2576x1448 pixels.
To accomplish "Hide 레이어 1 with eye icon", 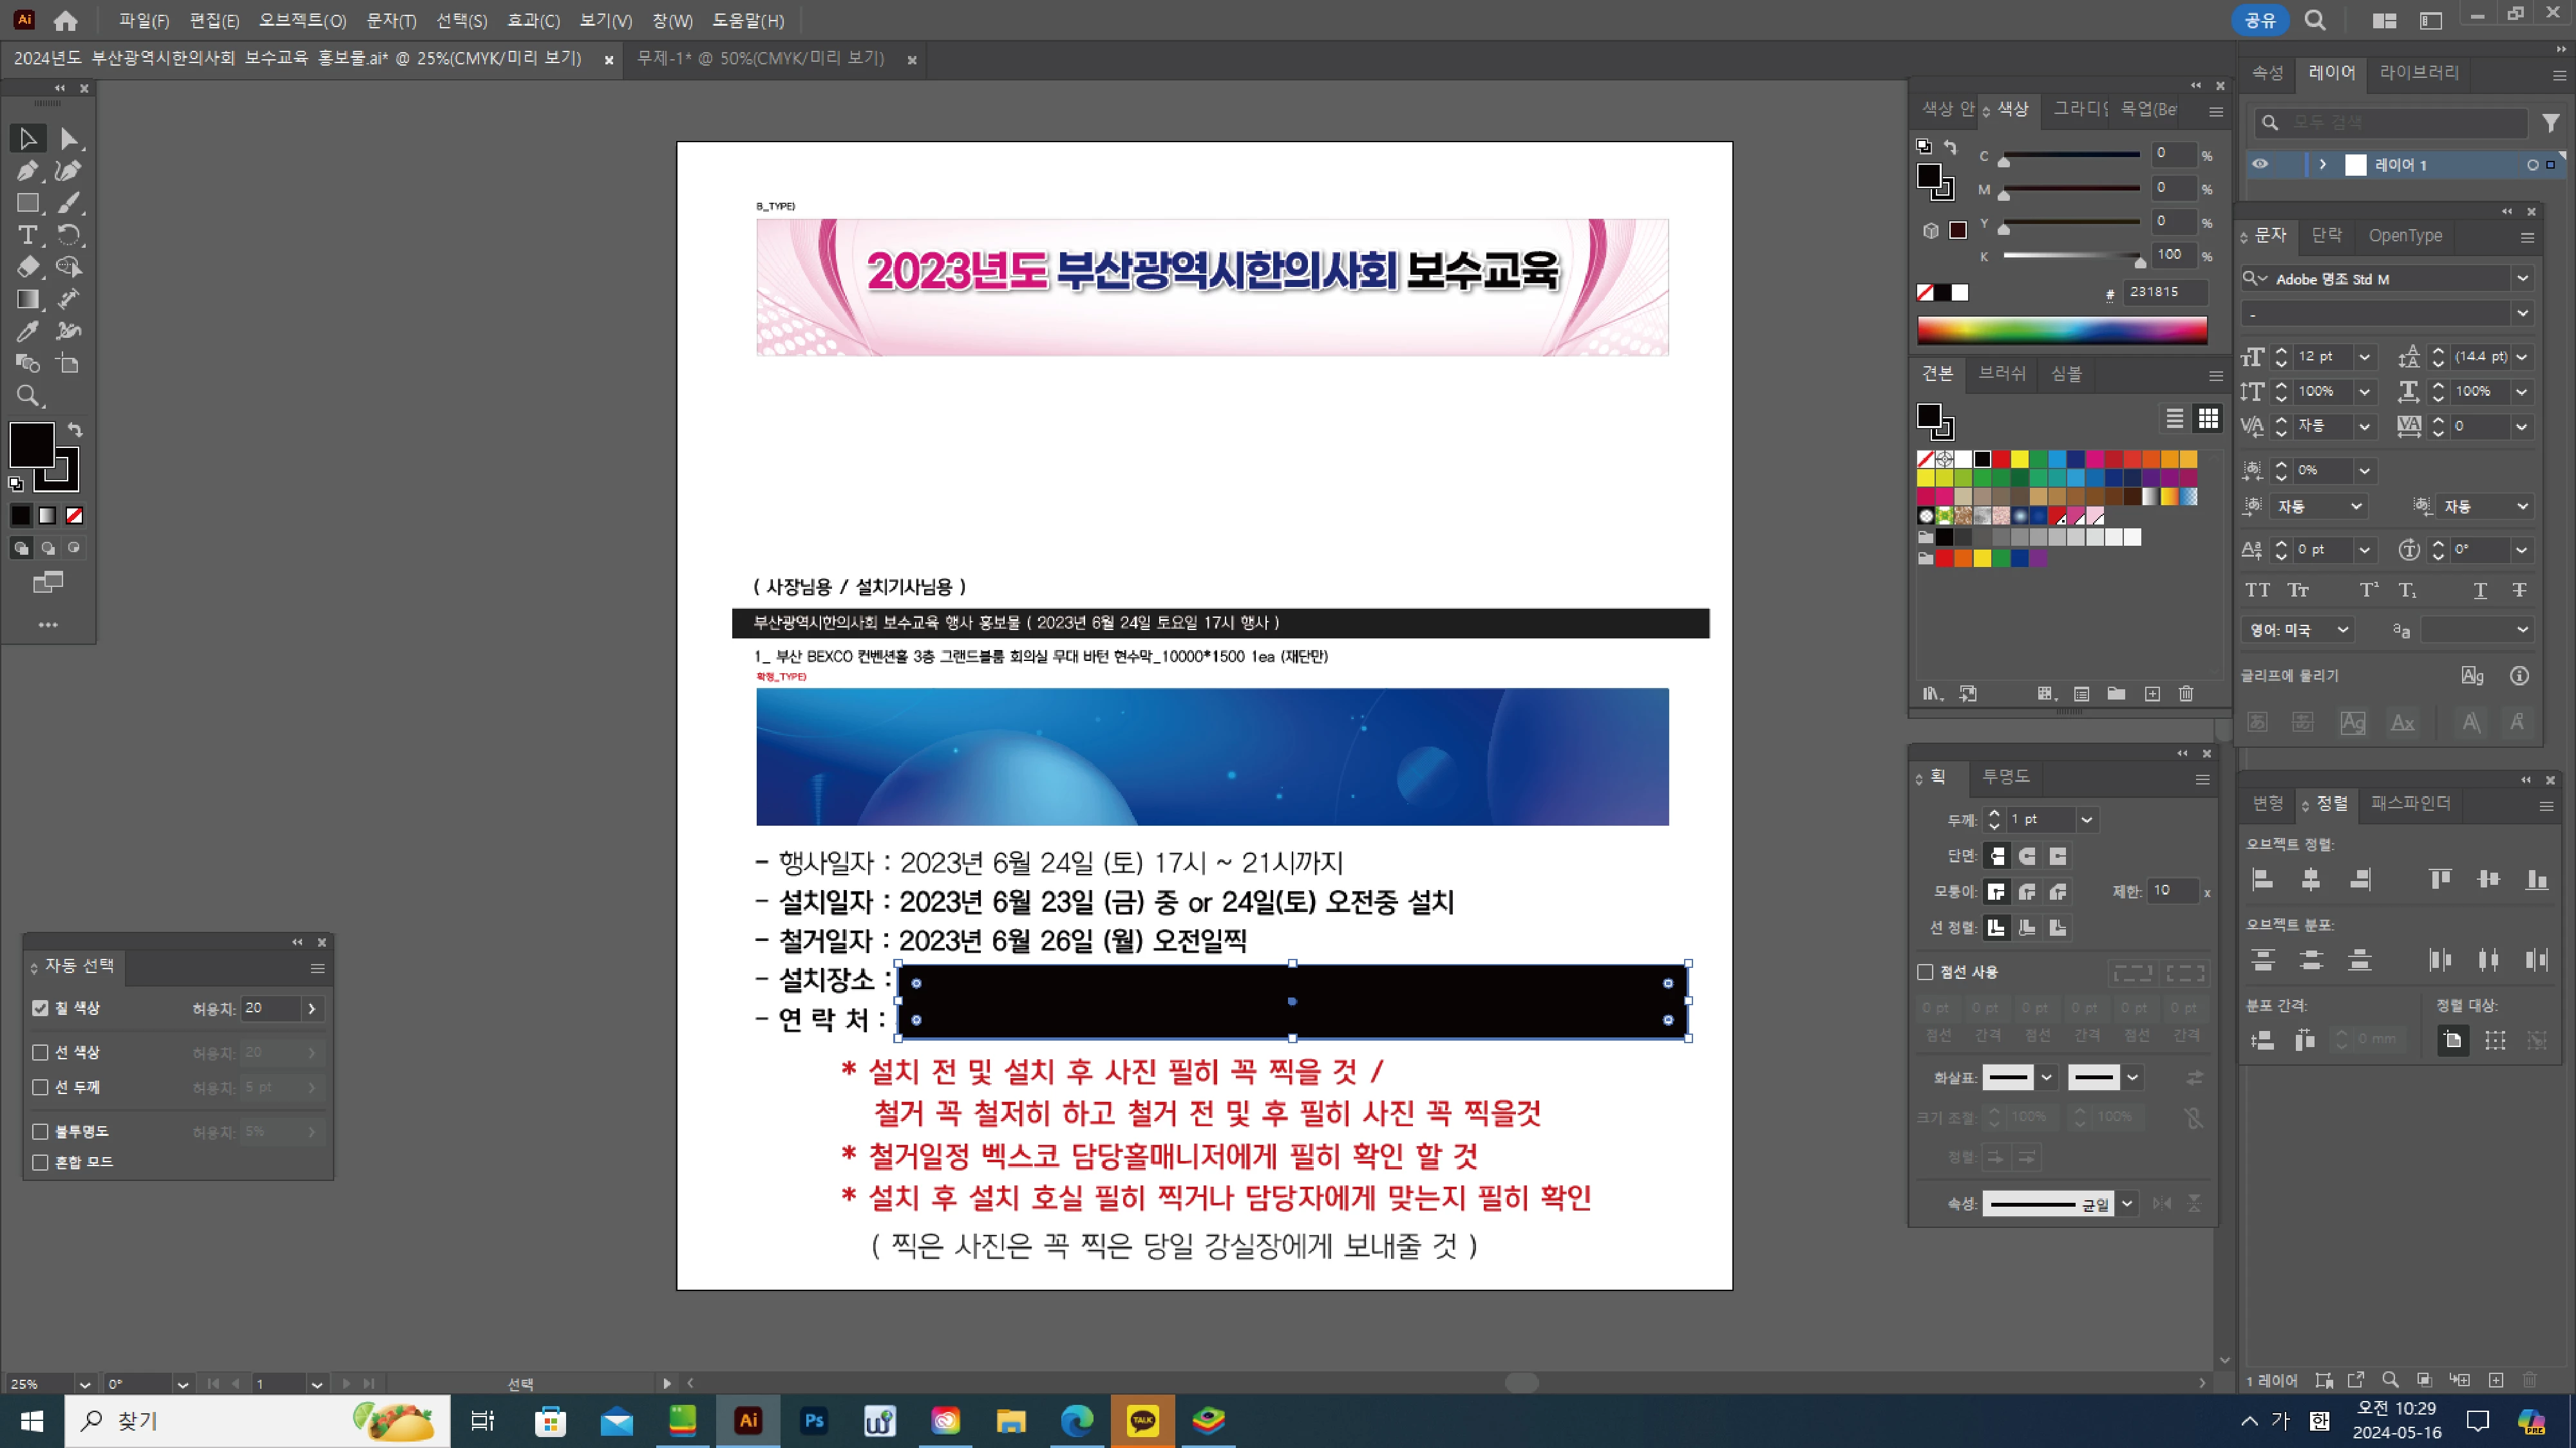I will coord(2260,165).
